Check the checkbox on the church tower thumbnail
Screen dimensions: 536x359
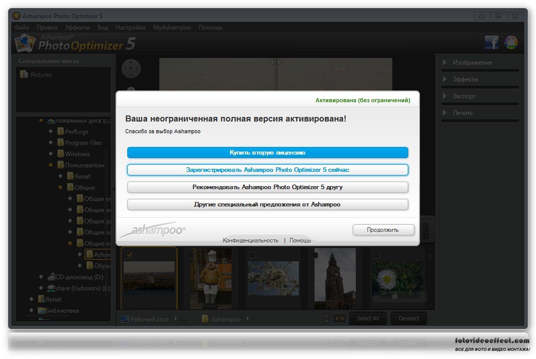(315, 255)
